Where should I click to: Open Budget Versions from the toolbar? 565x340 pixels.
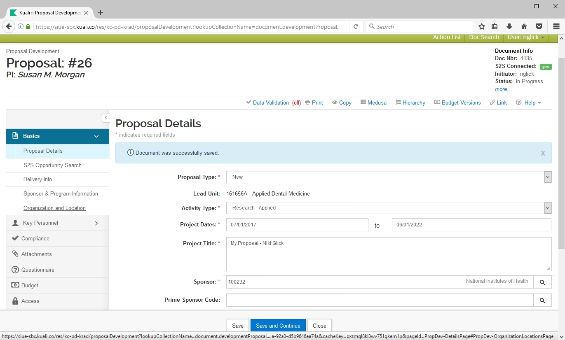click(x=457, y=102)
